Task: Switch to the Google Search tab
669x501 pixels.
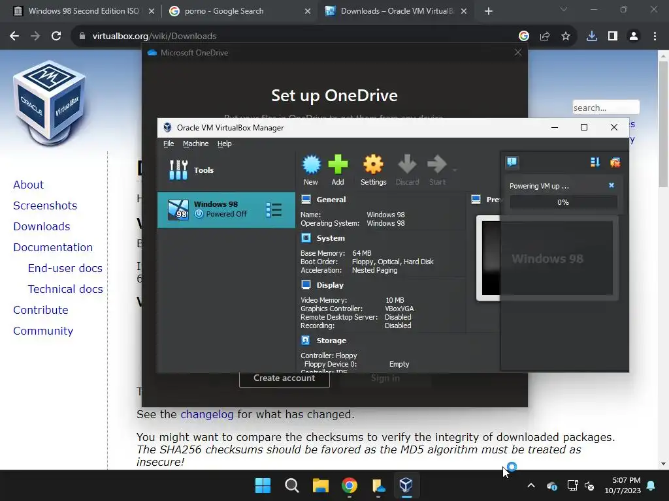Action: 239,11
